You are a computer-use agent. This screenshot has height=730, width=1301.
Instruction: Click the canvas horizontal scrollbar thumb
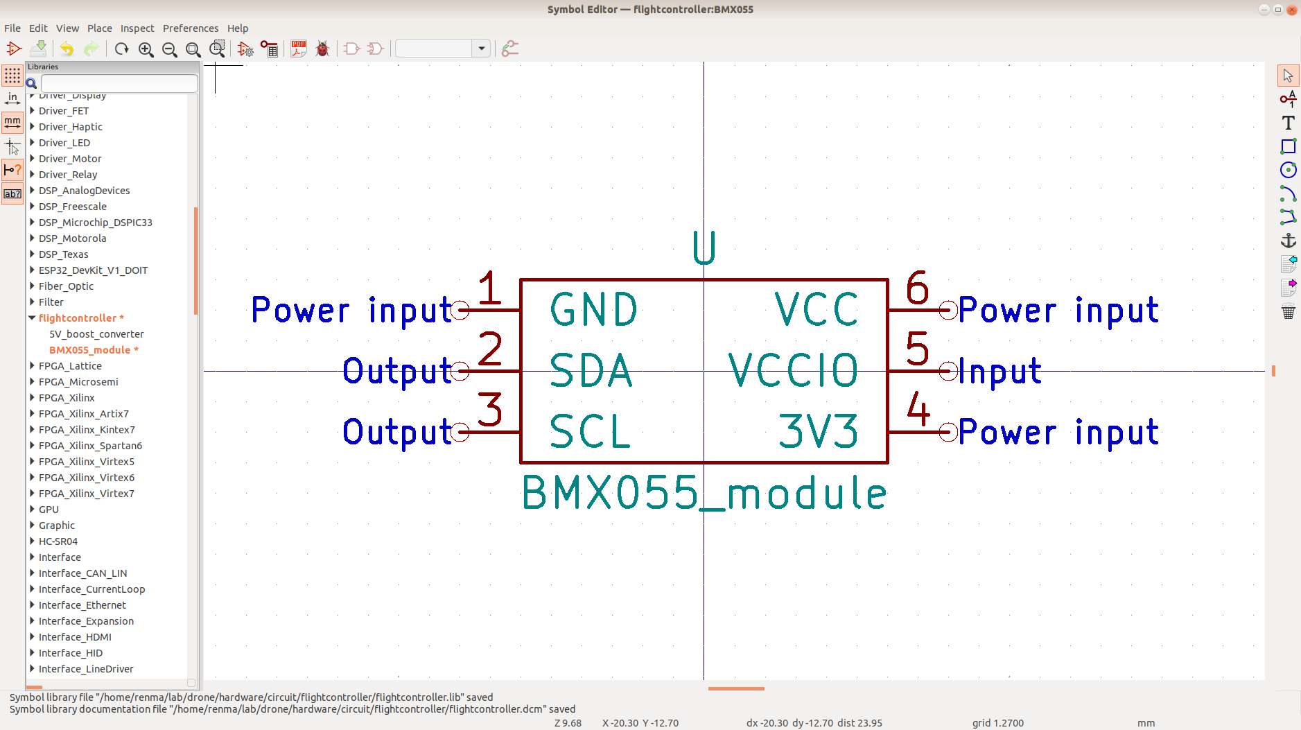[736, 688]
